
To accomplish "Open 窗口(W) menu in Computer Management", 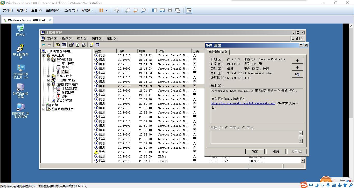I will [97, 39].
